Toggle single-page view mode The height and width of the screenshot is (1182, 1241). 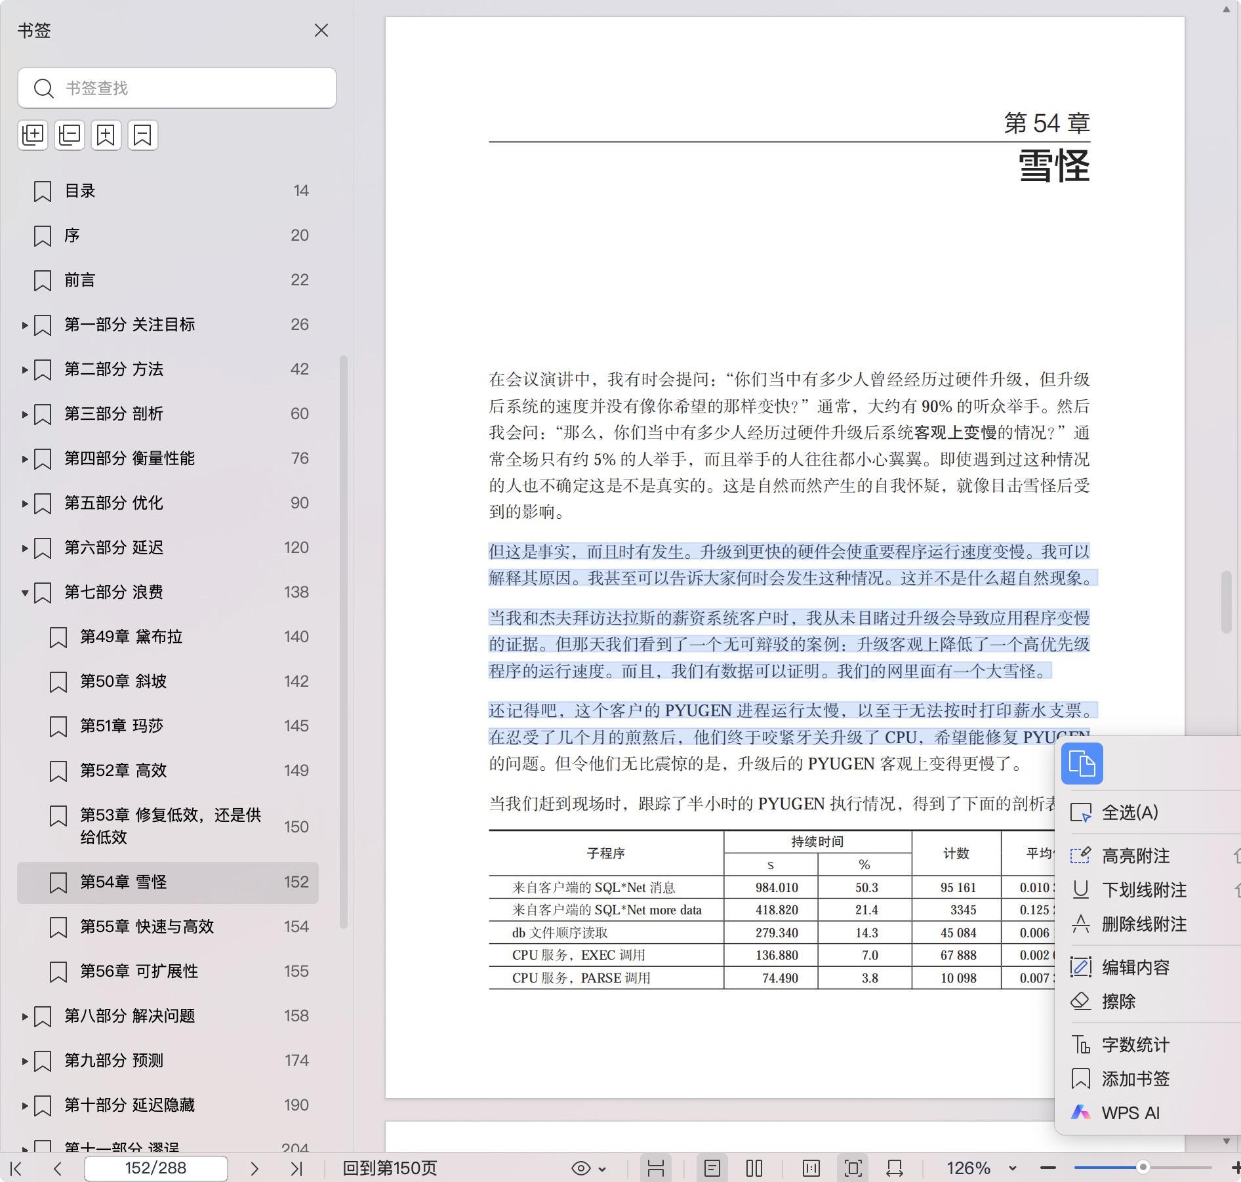click(x=712, y=1168)
